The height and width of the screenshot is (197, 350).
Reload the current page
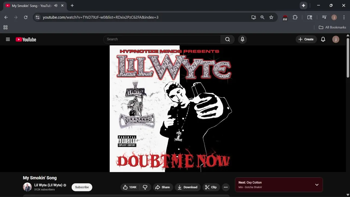pos(26,17)
